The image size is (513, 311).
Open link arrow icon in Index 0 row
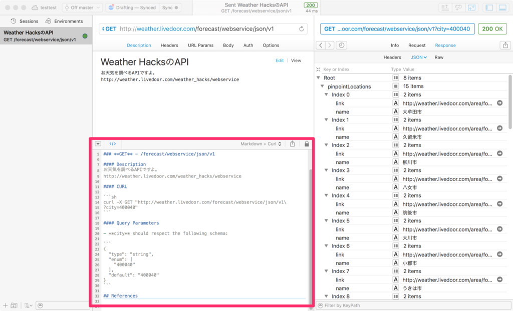tap(499, 103)
